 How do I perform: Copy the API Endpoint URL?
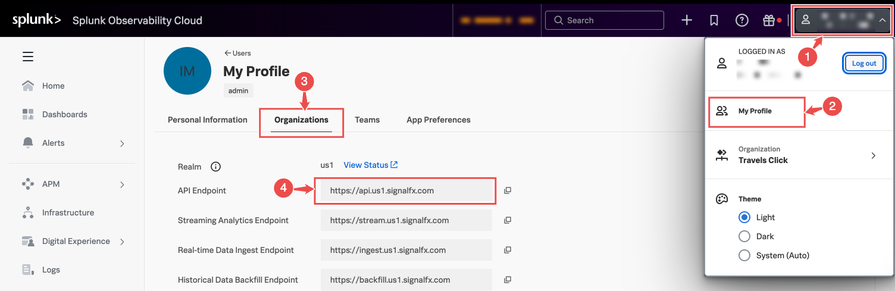(508, 190)
